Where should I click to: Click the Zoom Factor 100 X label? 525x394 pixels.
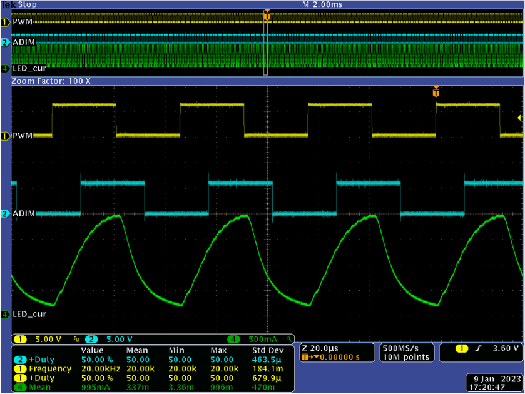click(51, 81)
